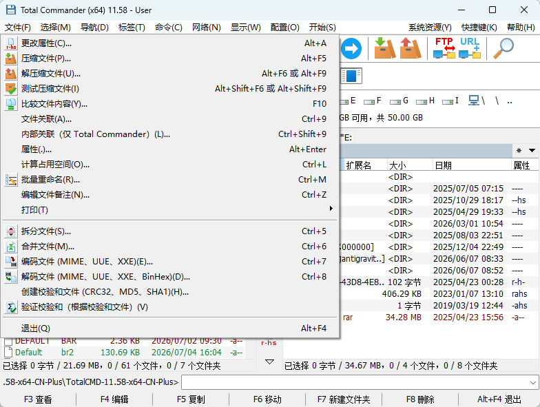This screenshot has height=407, width=540.
Task: Choose 创建校验和文件 (CRC32, MD5, SHA1) entry
Action: point(171,292)
